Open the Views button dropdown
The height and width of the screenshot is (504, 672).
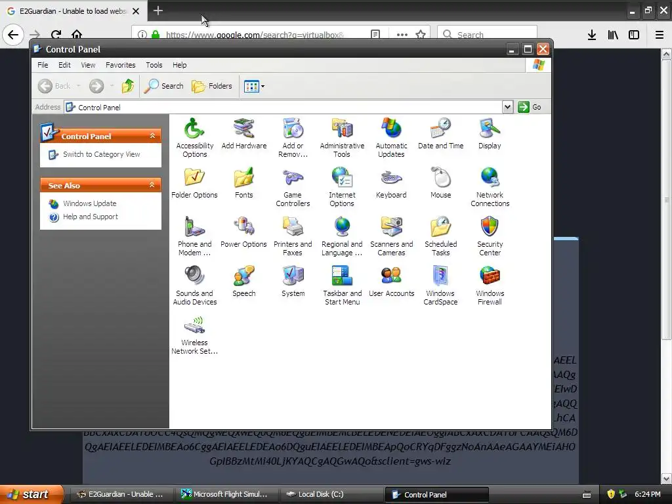(262, 86)
